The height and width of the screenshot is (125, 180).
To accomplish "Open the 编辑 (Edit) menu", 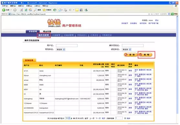I will click(x=13, y=6).
